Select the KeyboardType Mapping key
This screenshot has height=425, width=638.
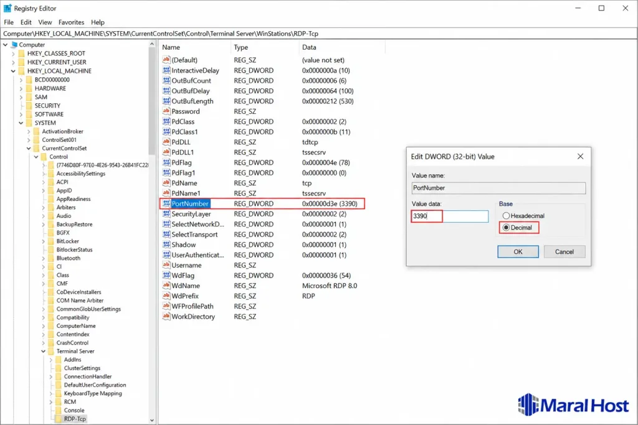(93, 393)
